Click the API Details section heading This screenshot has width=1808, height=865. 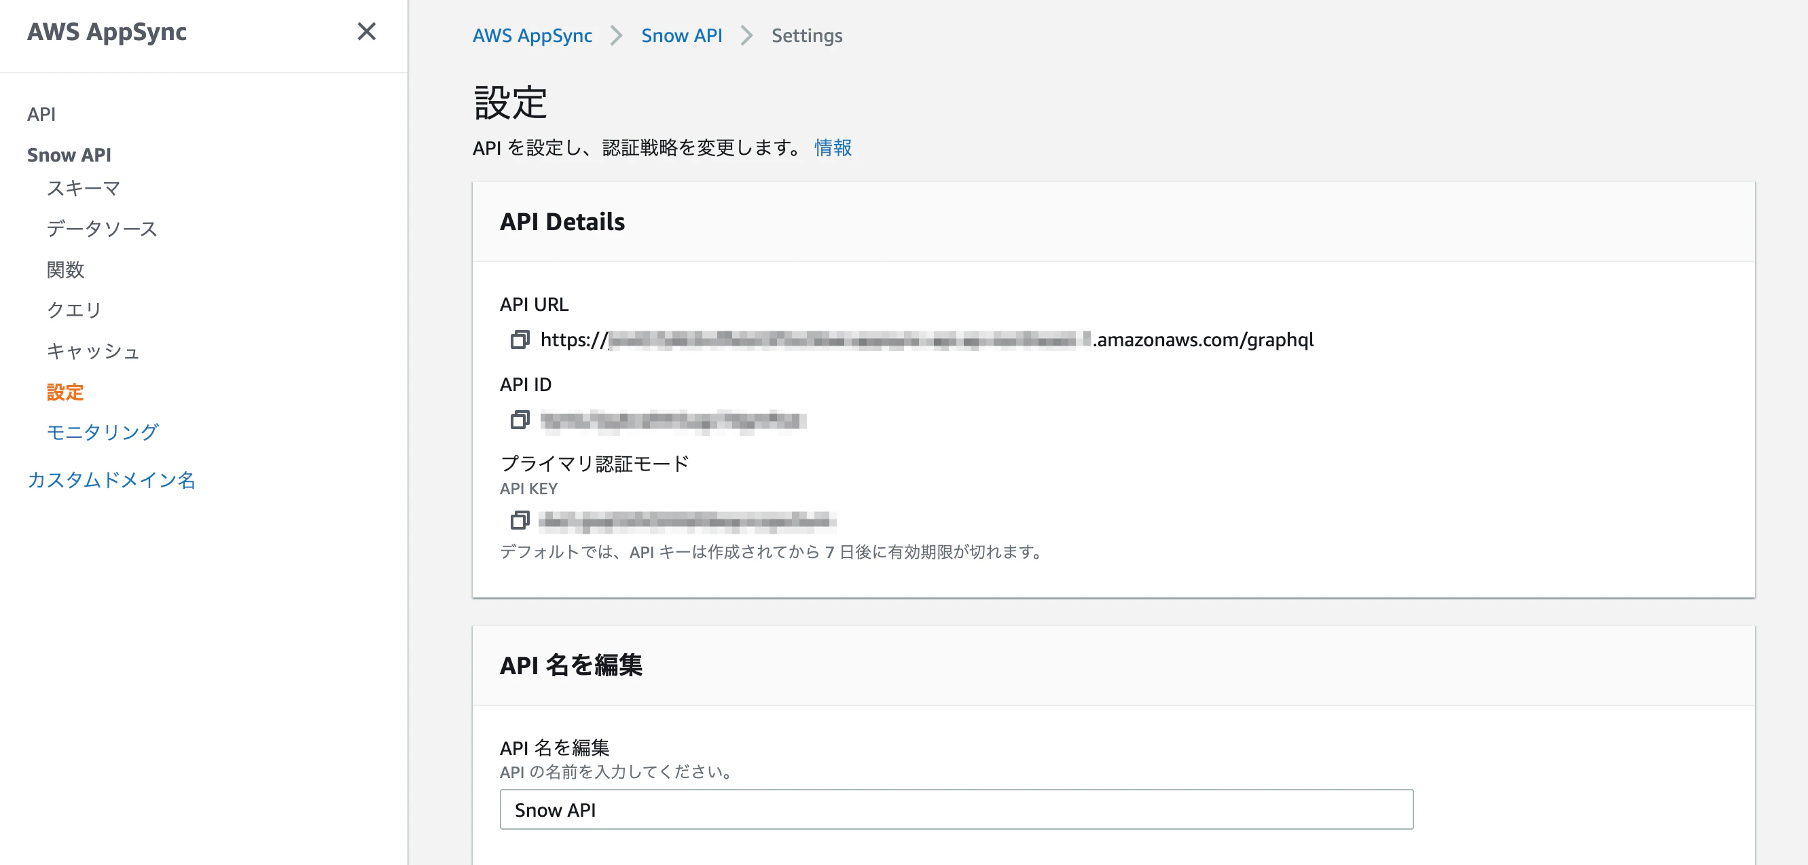(x=562, y=222)
